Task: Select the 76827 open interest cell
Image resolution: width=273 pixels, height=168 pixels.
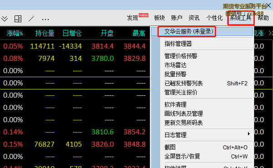Action: coord(44,144)
